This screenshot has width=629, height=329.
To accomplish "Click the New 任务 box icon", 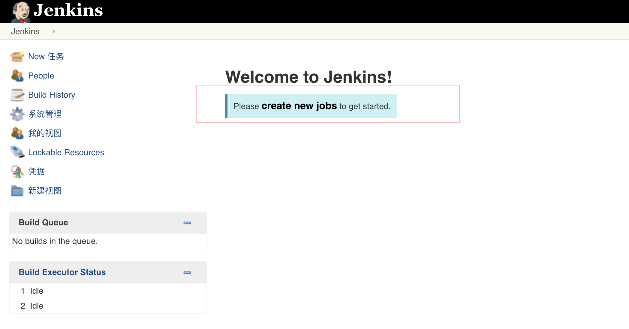I will pyautogui.click(x=17, y=56).
